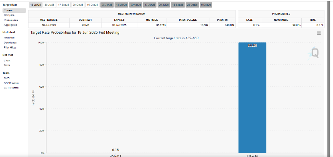Select the 29 Jul26 meeting tab
The height and width of the screenshot is (157, 333).
(164, 5)
